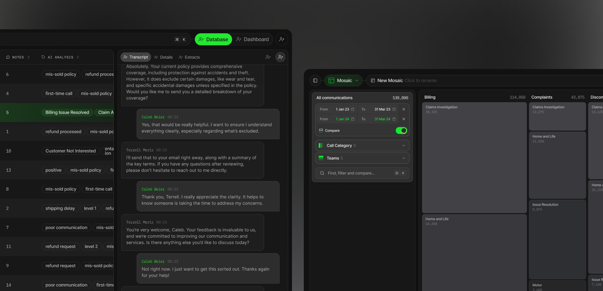Select the Complaints Motor tile
This screenshot has width=603, height=291.
[557, 286]
